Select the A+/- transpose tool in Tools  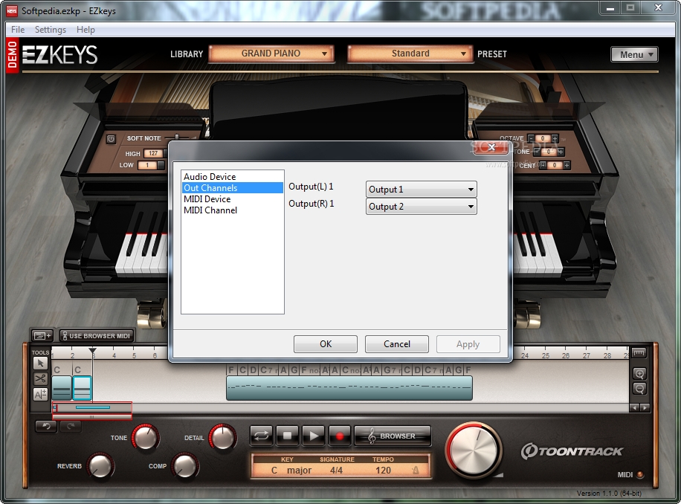pyautogui.click(x=40, y=394)
